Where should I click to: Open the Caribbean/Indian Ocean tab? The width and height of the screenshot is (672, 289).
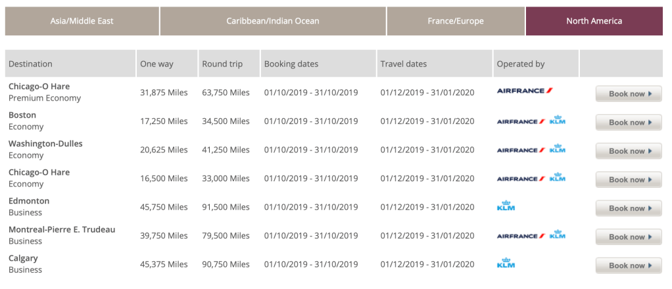(273, 21)
